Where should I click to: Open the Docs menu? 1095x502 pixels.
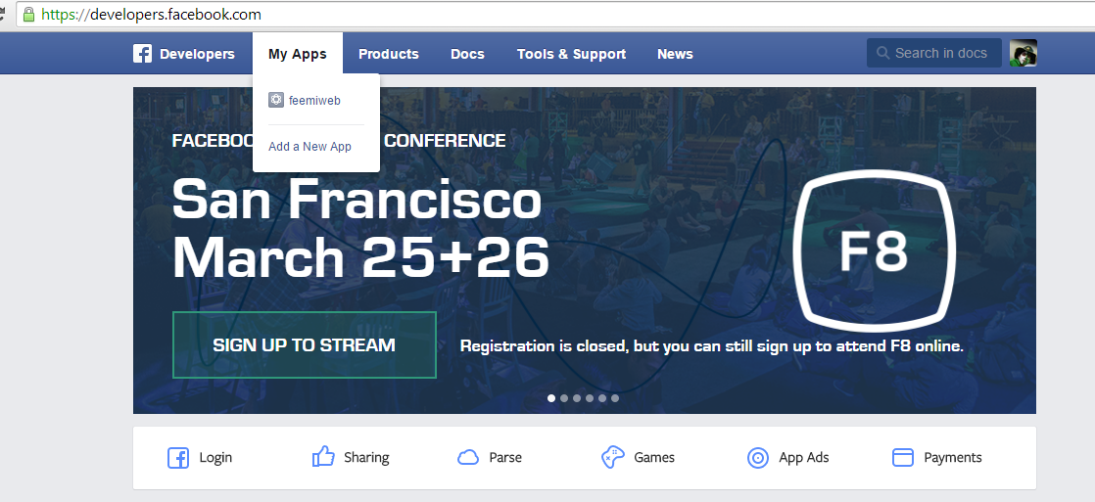[x=467, y=54]
